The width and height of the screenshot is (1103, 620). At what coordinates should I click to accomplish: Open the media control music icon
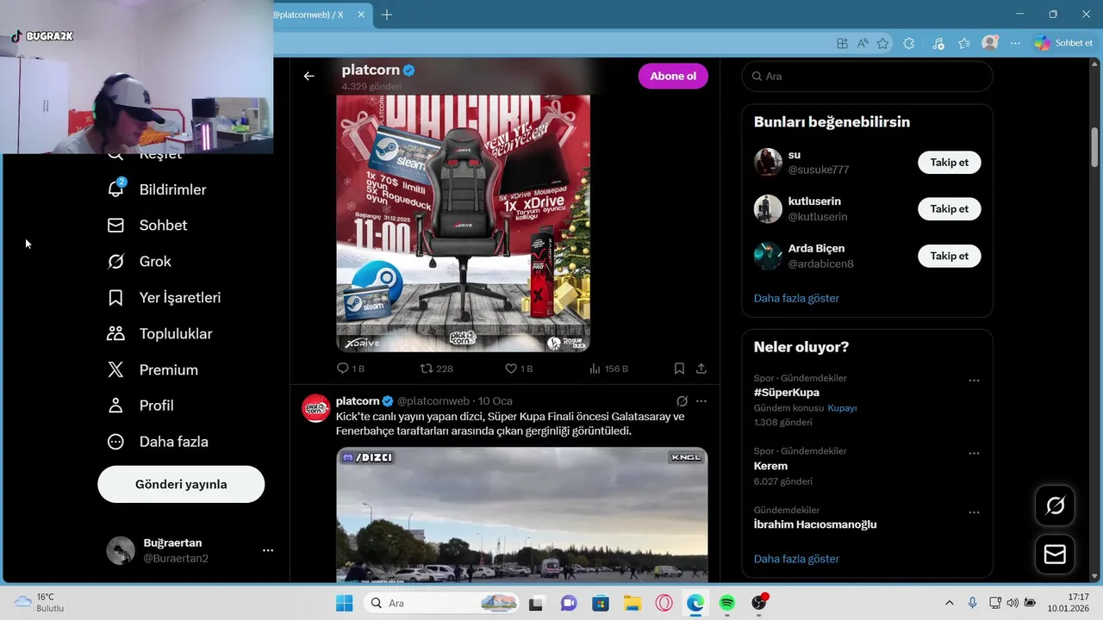pos(938,43)
